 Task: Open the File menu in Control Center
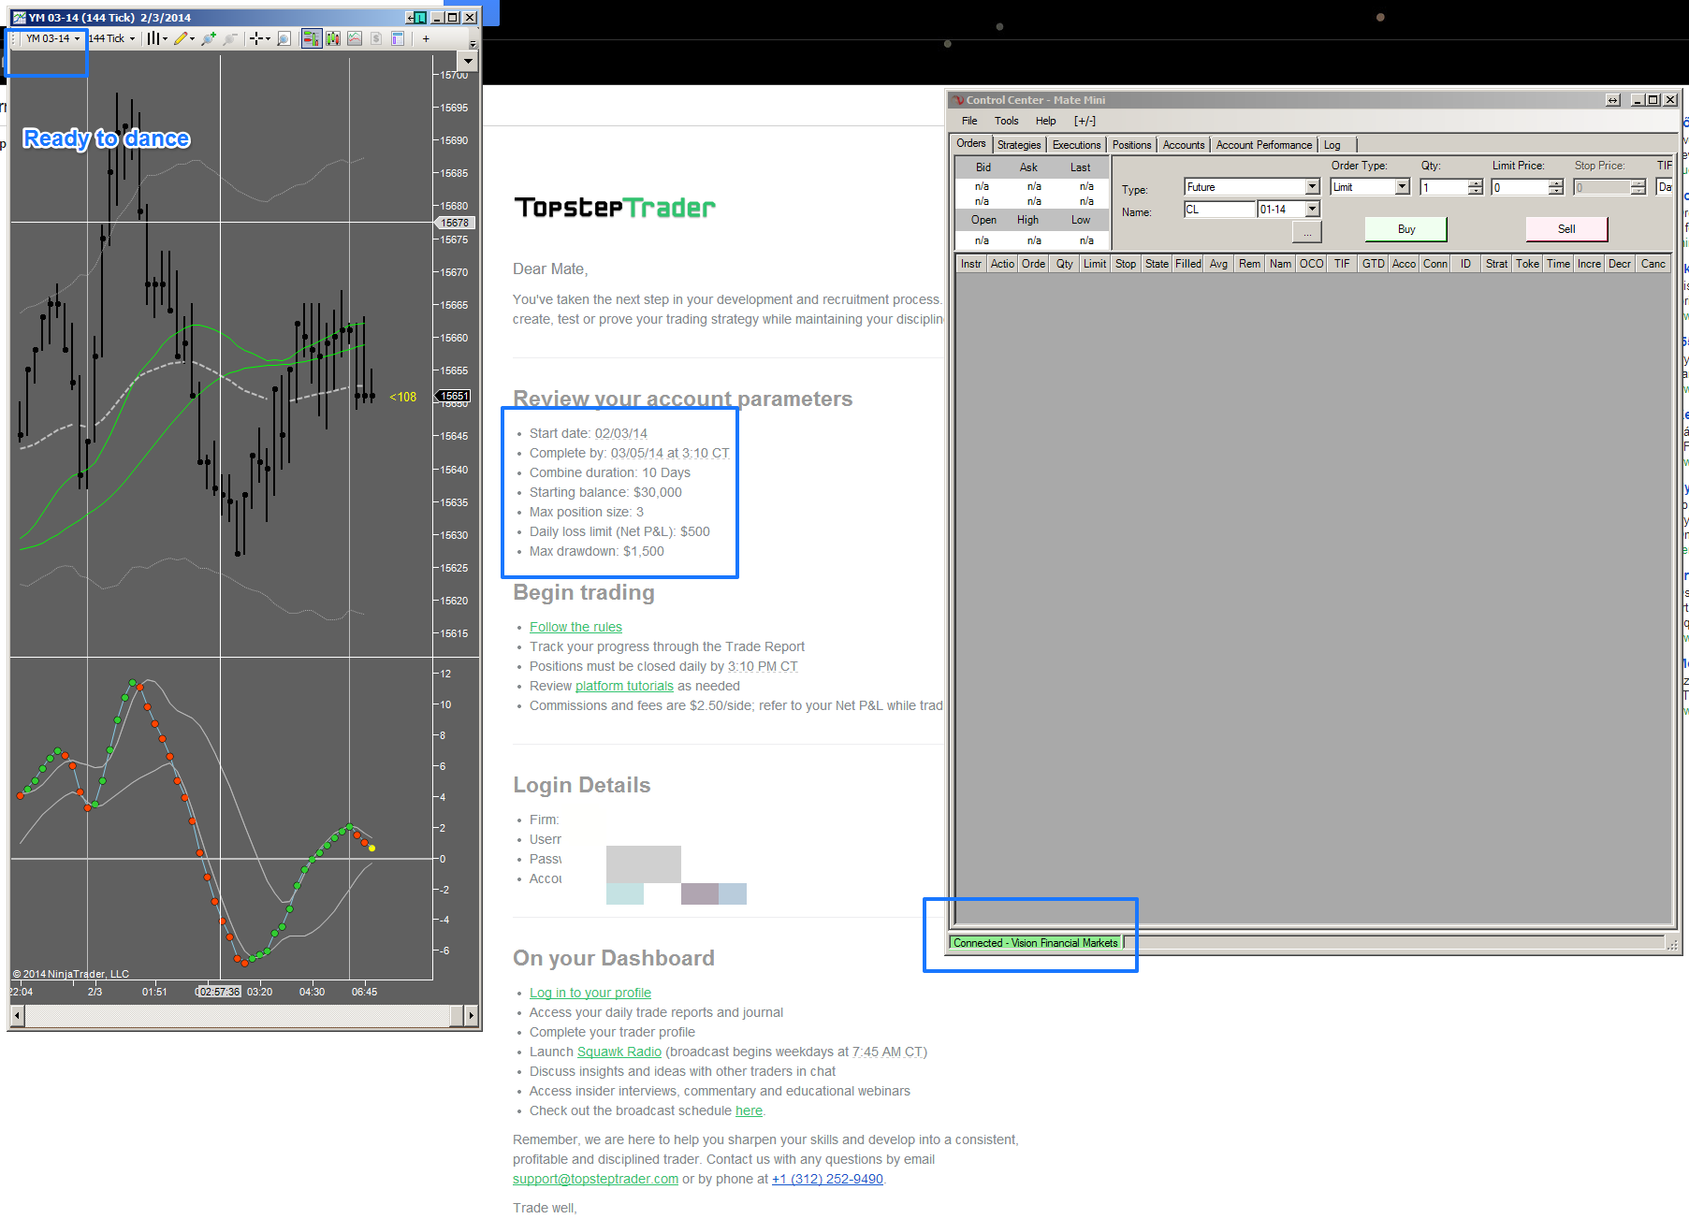click(969, 121)
